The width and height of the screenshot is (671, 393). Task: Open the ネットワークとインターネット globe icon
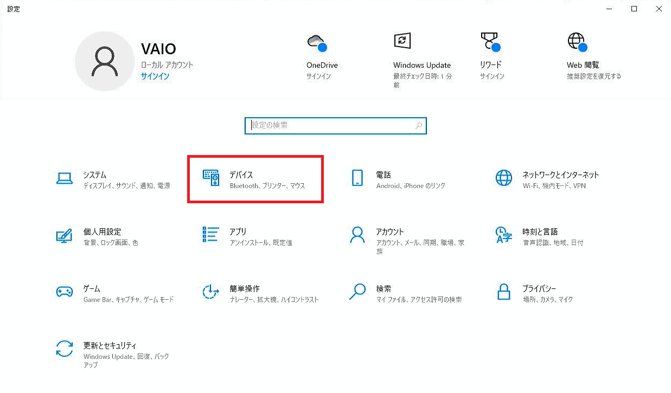point(504,178)
